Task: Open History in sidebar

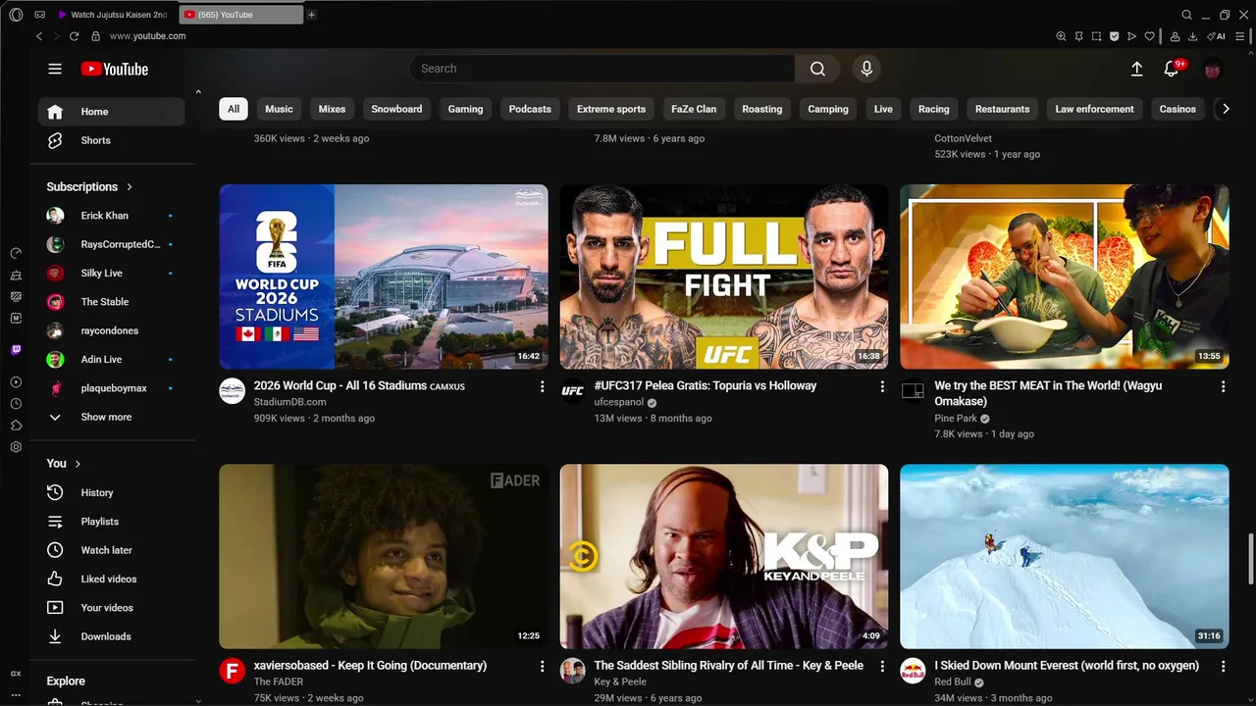Action: (x=111, y=492)
